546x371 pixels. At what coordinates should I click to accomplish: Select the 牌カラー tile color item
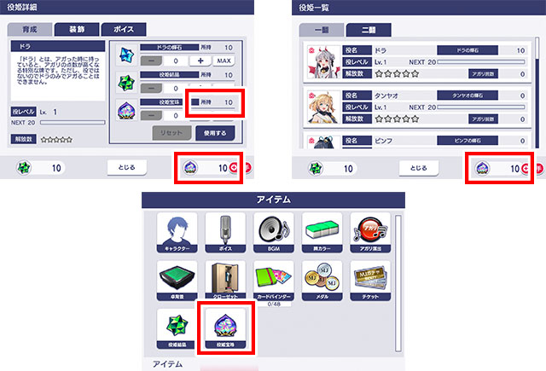322,233
